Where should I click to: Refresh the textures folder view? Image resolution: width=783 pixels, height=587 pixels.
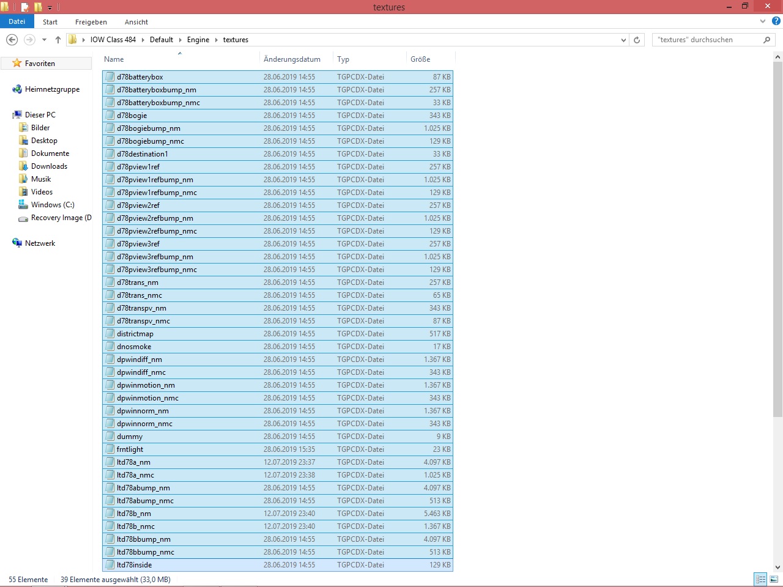(637, 40)
